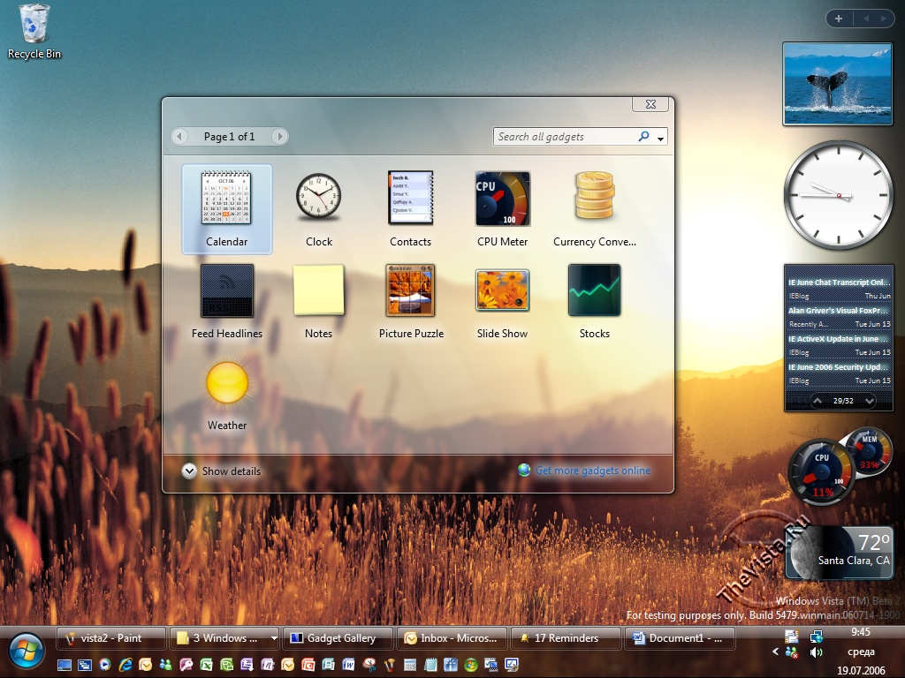Switch to Inbox taskbar button
Screen dimensions: 905x678
(452, 638)
